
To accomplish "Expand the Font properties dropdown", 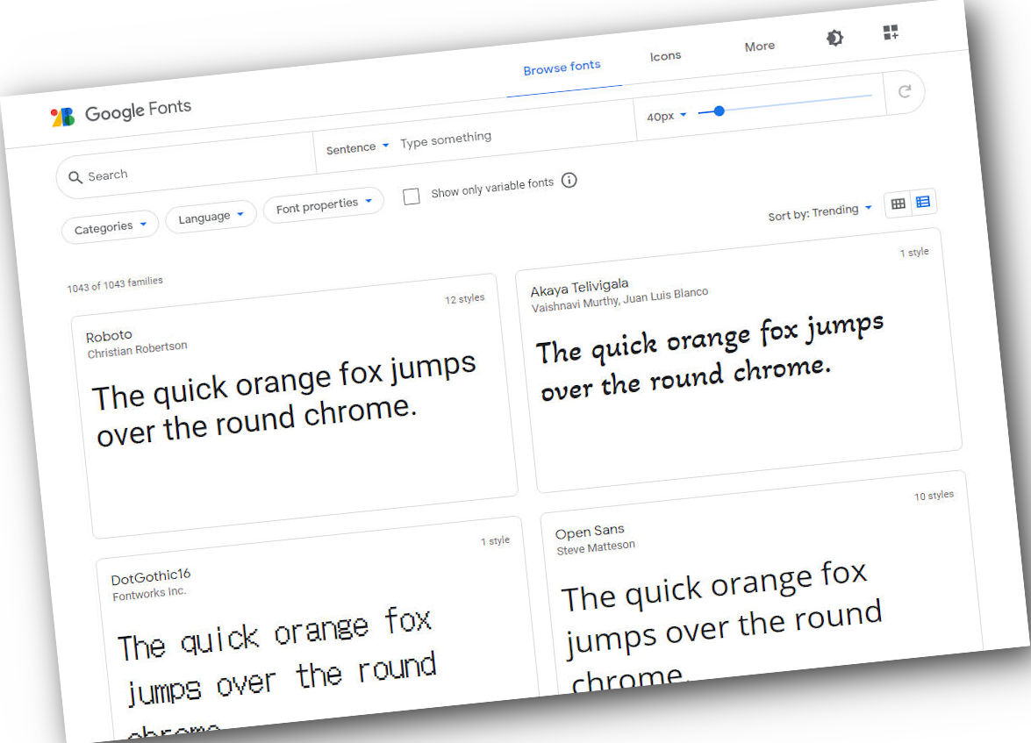I will [324, 204].
